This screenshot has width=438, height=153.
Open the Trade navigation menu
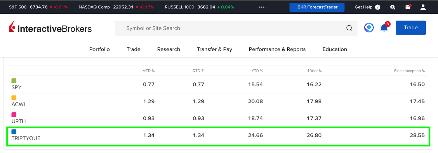133,49
